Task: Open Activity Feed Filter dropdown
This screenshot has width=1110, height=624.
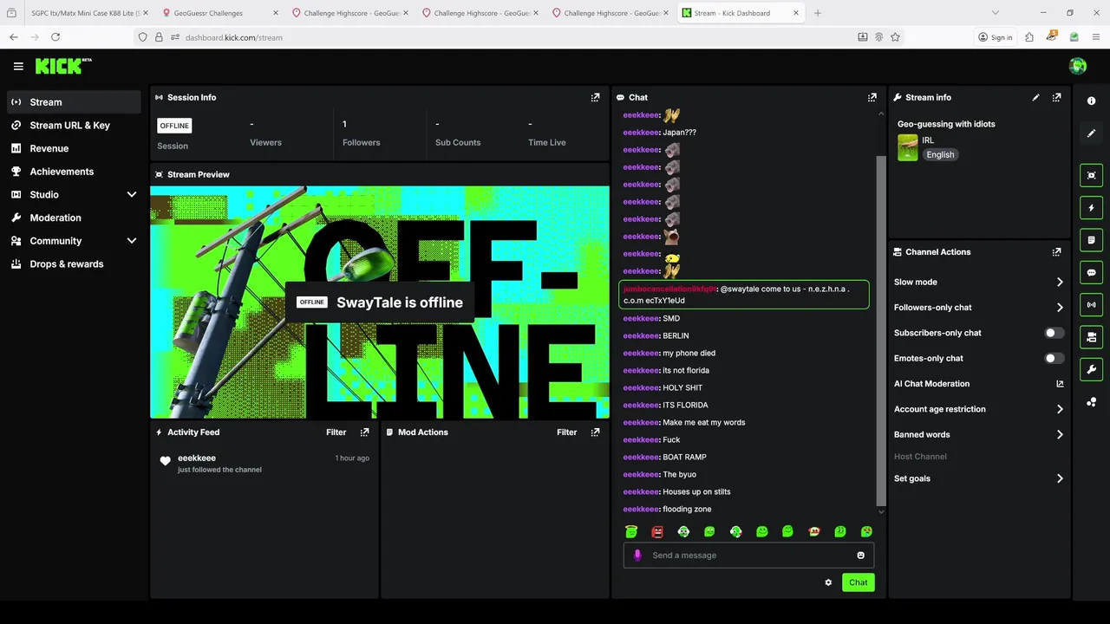Action: (336, 432)
